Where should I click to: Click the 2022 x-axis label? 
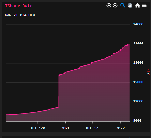120,128
